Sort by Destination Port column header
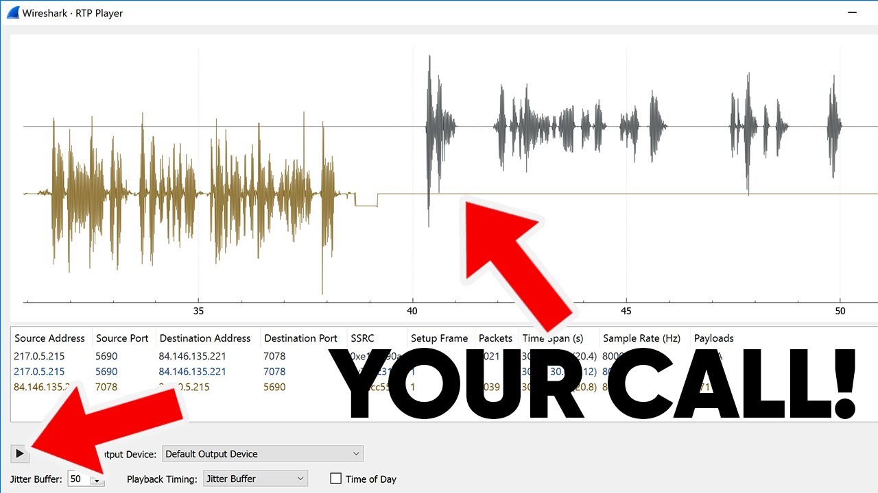878x493 pixels. 301,338
